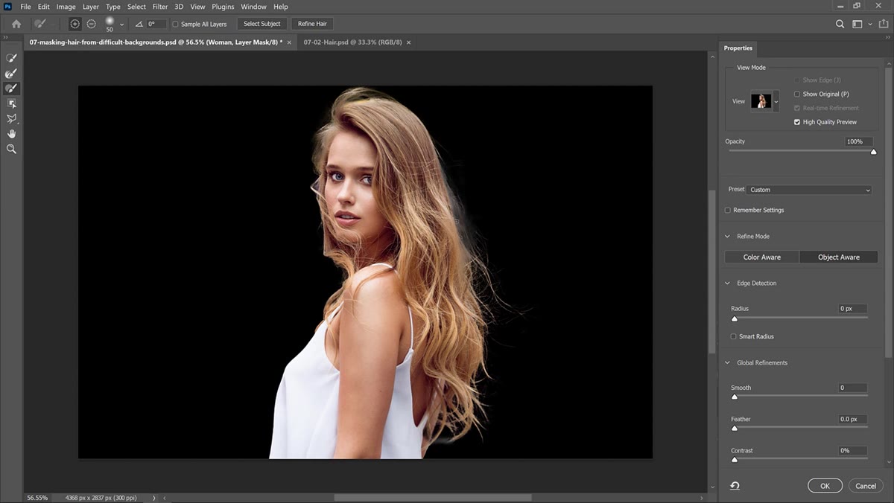Open the Image menu

[x=66, y=7]
